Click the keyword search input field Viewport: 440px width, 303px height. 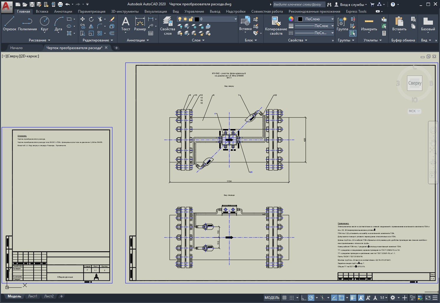[299, 4]
